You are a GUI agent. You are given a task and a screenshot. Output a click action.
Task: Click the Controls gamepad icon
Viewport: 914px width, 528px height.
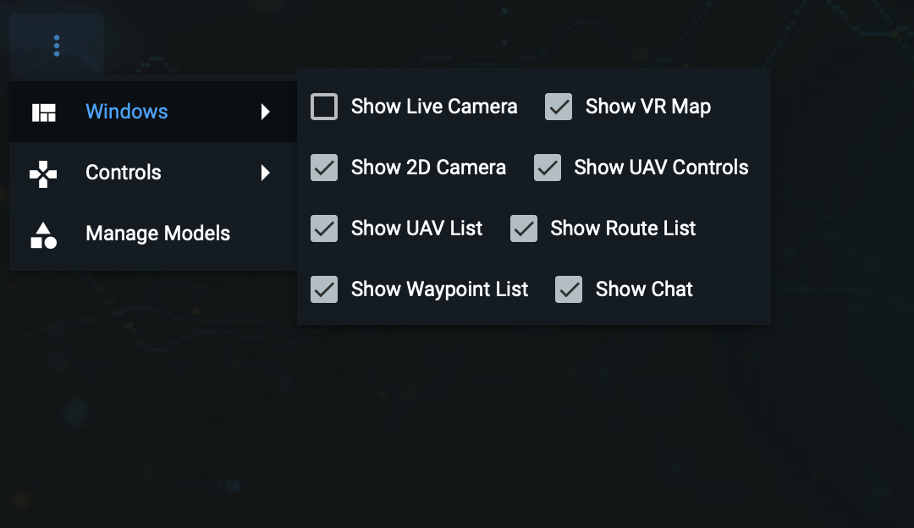[x=43, y=173]
